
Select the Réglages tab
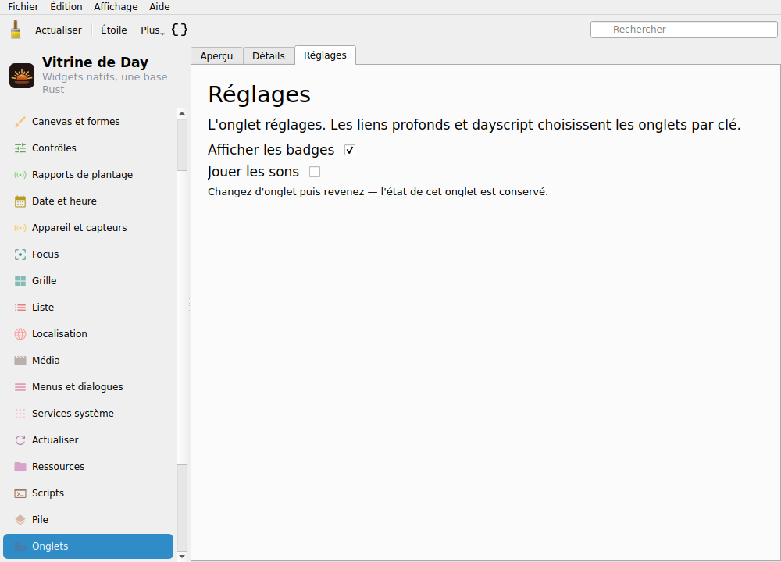click(325, 55)
